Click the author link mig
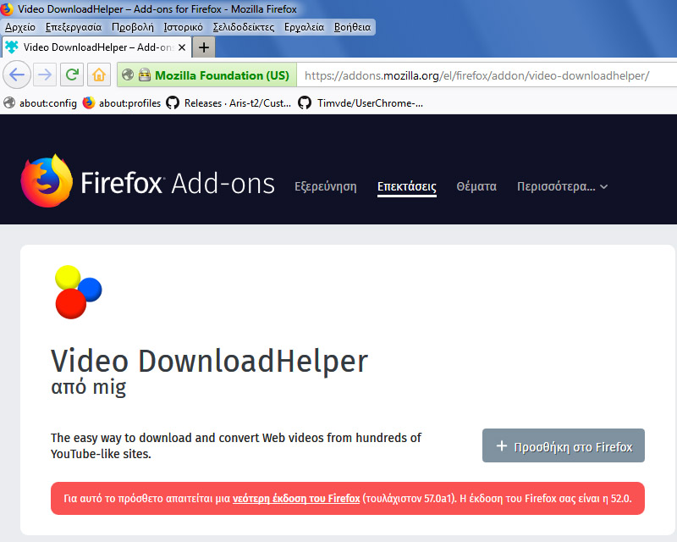 [x=109, y=387]
